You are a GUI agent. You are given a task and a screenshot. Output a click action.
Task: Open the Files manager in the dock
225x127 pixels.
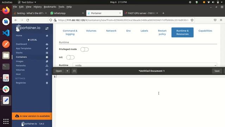pos(6,55)
